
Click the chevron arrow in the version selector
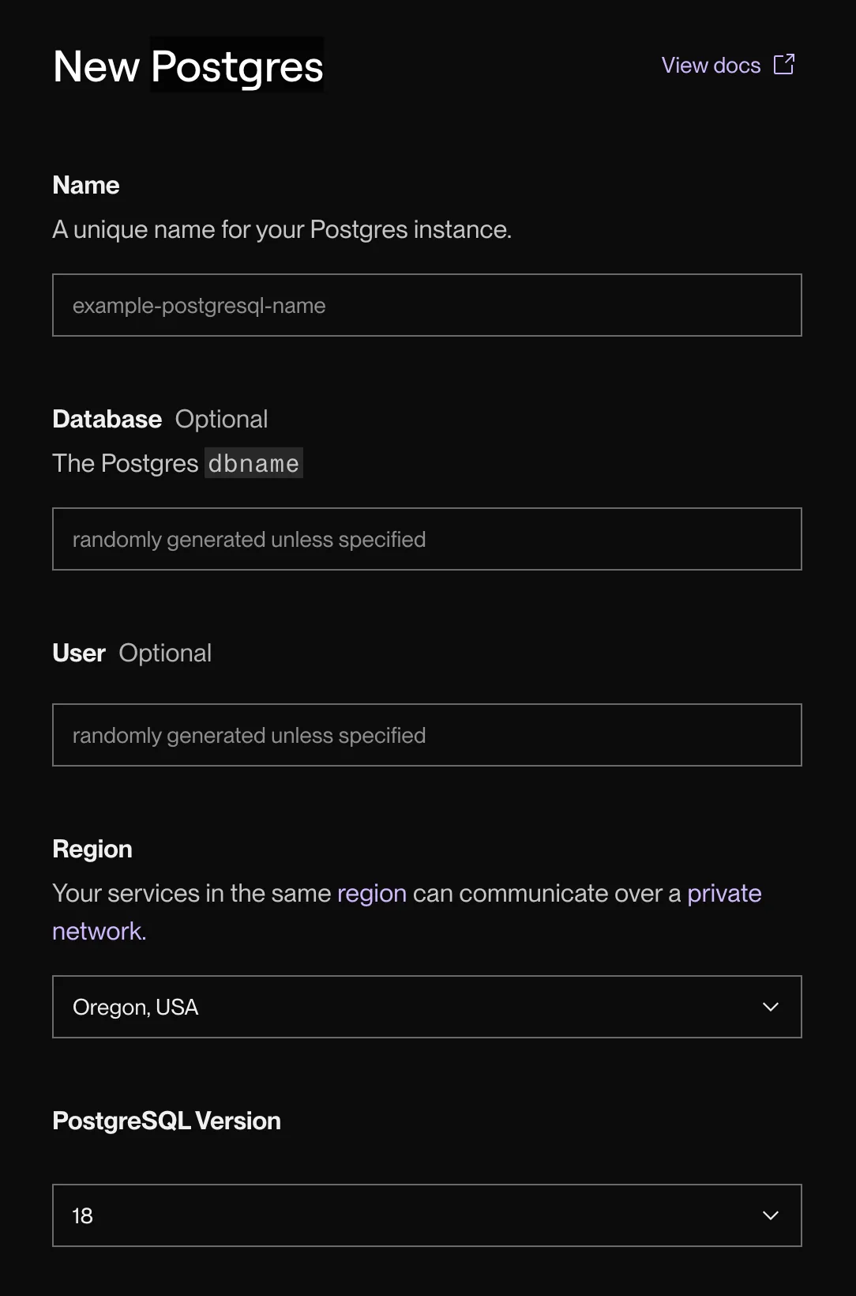point(771,1216)
